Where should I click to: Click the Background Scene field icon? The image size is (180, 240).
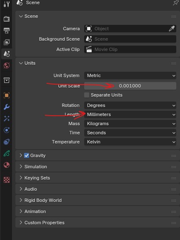(89, 39)
